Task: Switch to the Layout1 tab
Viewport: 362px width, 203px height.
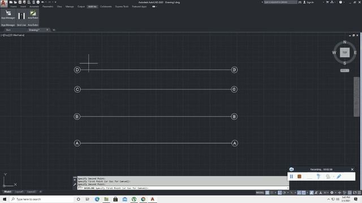Action: [19, 192]
